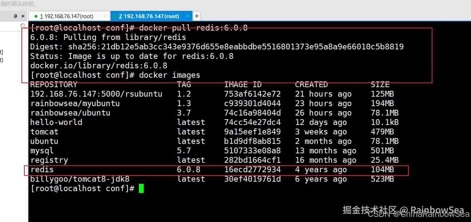
Task: Click repository name 'mysql'
Action: 42,150
